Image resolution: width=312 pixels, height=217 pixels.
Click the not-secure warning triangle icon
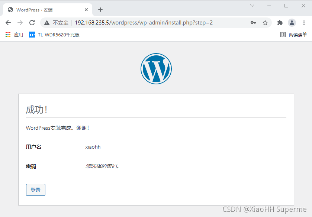(47, 23)
